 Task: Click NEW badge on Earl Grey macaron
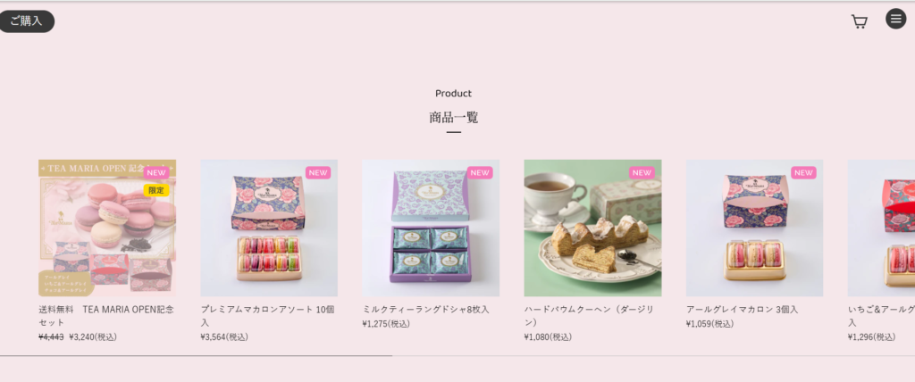pos(803,172)
